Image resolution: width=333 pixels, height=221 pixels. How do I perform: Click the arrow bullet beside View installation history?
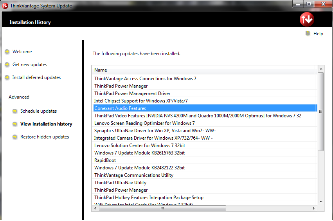tap(14, 124)
